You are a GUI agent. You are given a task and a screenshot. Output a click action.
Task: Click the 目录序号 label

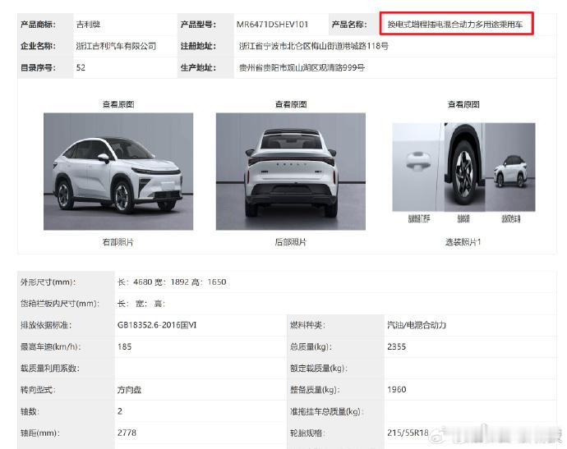pos(38,67)
